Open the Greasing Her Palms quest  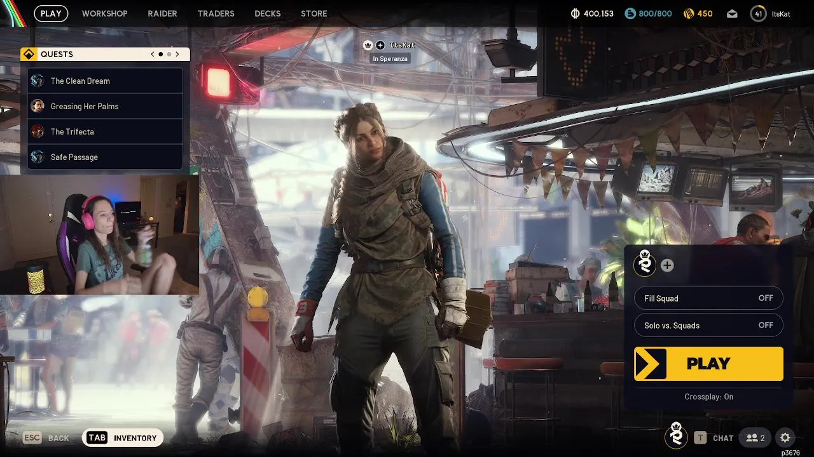pos(106,106)
